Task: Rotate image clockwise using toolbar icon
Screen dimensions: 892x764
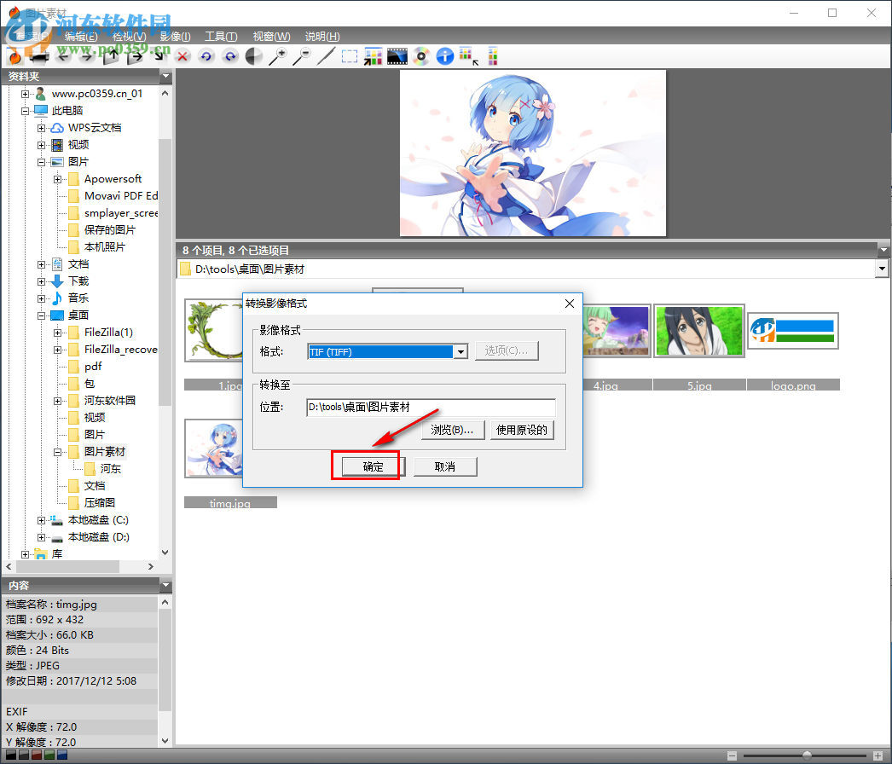Action: pos(230,56)
